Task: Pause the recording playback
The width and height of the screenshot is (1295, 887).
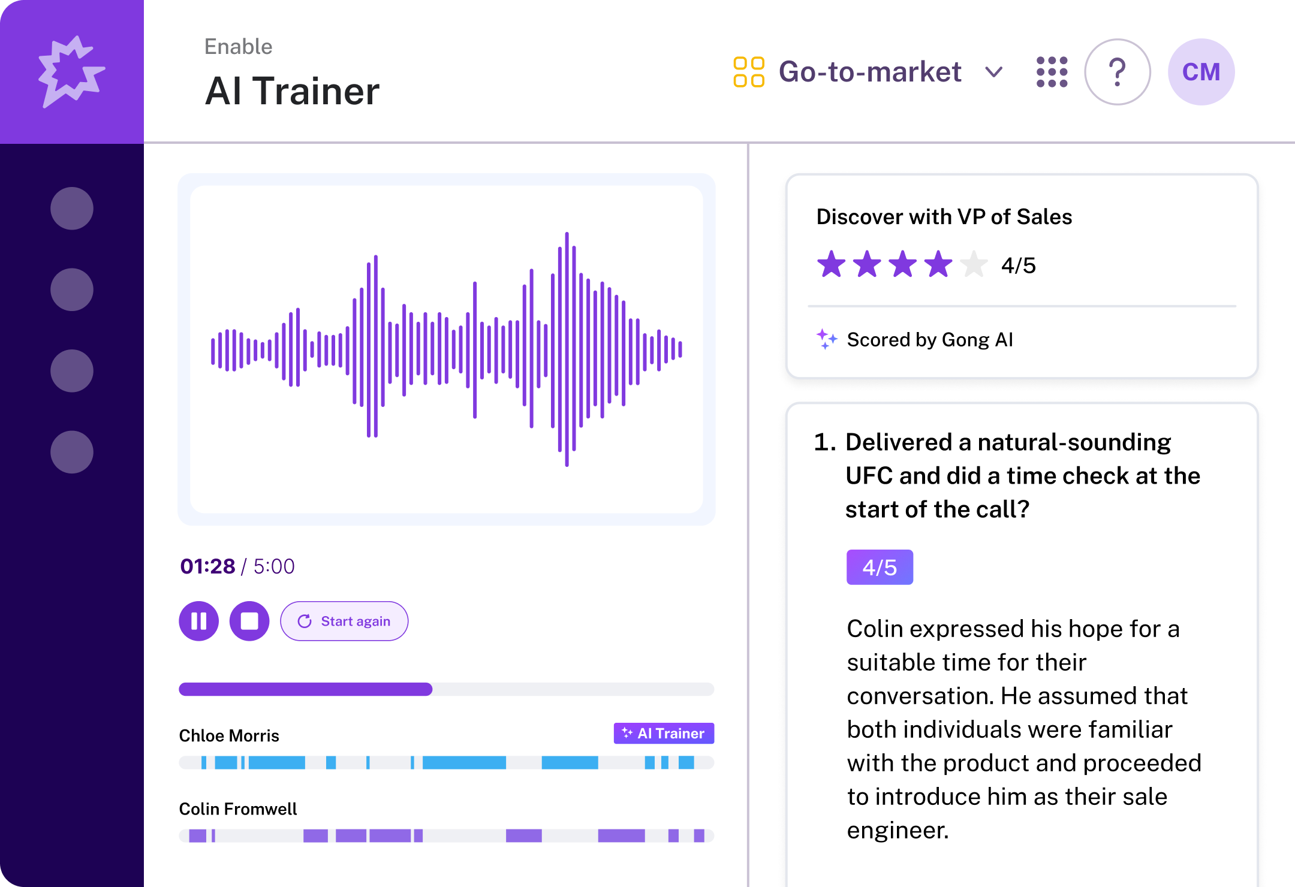Action: coord(198,621)
